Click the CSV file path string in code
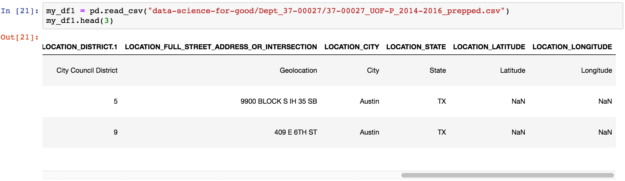Image resolution: width=625 pixels, height=181 pixels. click(326, 11)
